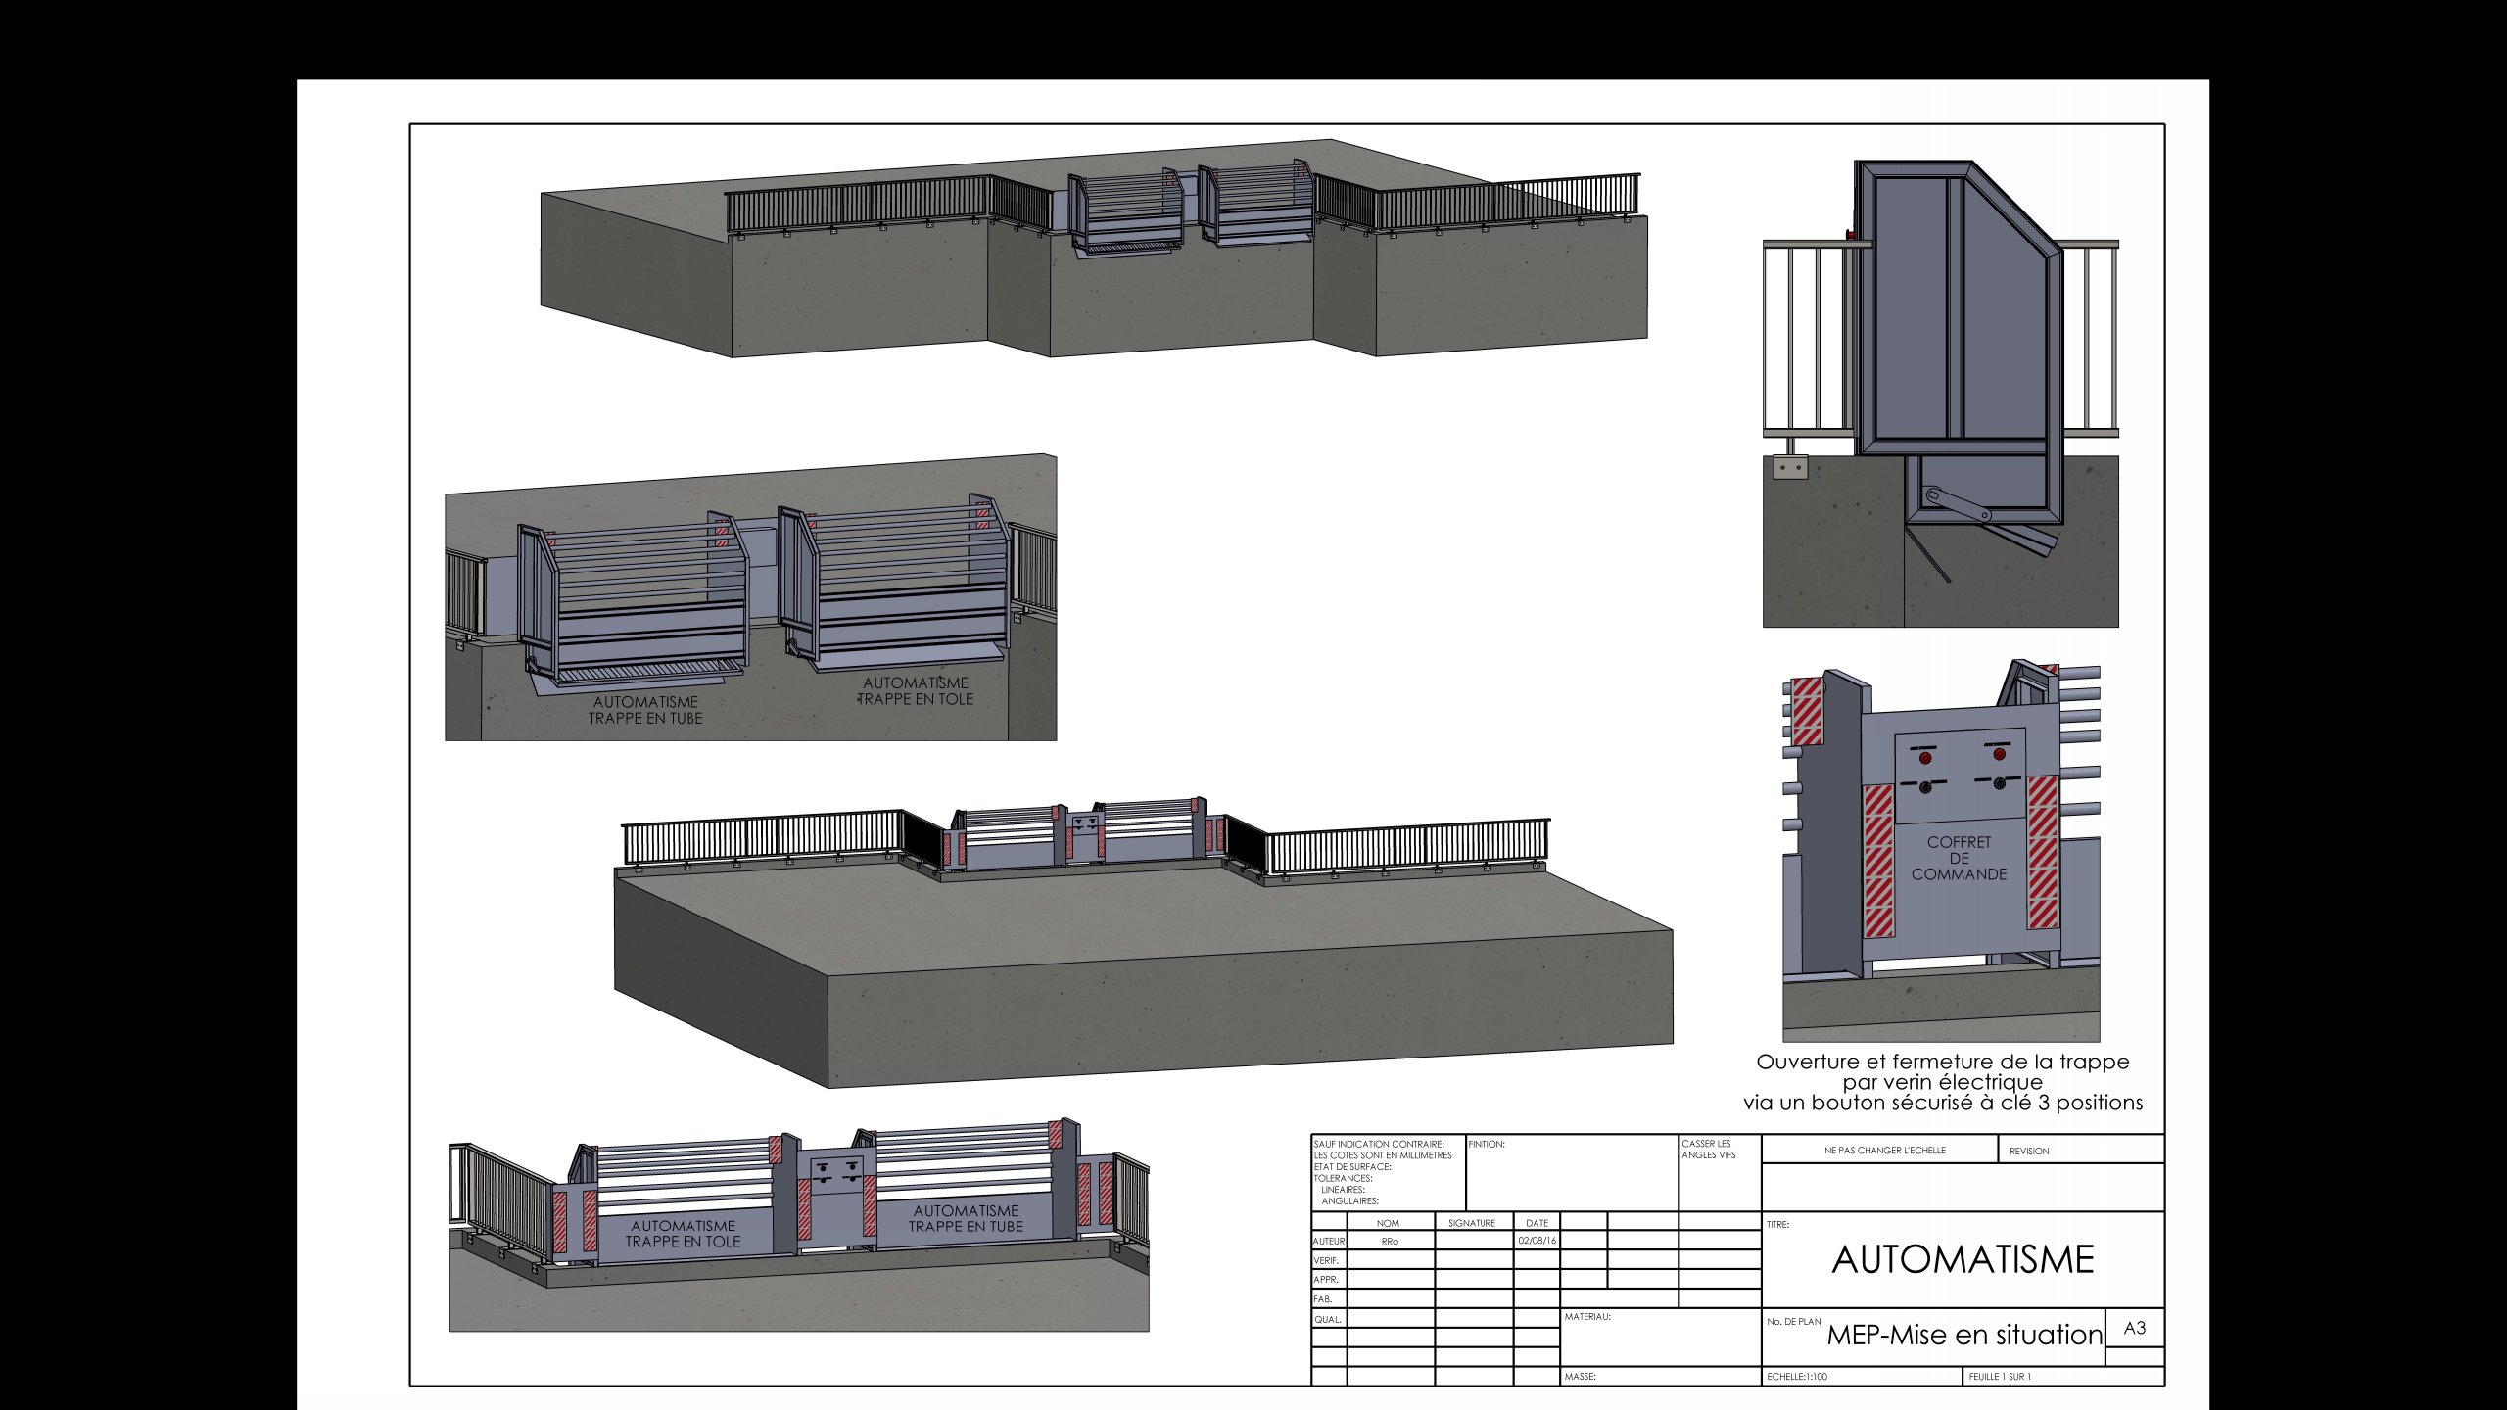Image resolution: width=2507 pixels, height=1410 pixels.
Task: Click the A3 sheet size cell
Action: click(x=2135, y=1328)
